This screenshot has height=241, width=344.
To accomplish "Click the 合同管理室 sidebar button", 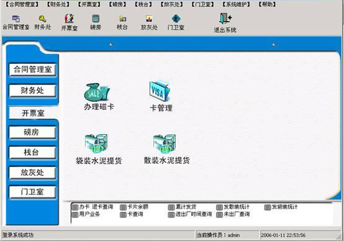I will (x=32, y=70).
